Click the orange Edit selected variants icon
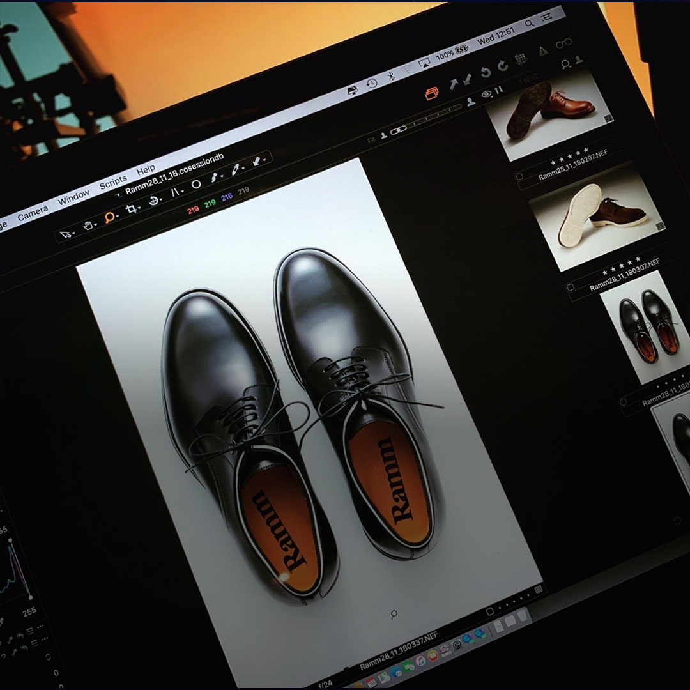The height and width of the screenshot is (690, 690). point(432,93)
